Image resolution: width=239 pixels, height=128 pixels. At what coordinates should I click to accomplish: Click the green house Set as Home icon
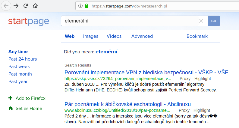[11, 108]
